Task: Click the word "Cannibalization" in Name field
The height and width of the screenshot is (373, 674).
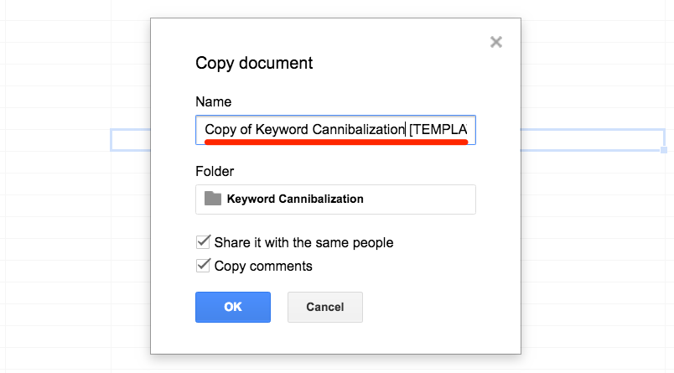Action: click(x=359, y=130)
